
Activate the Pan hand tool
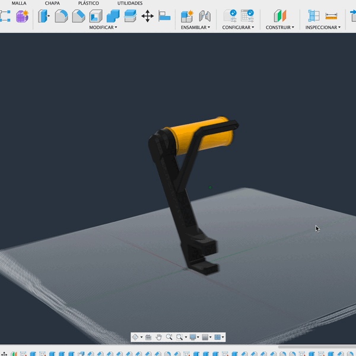[x=158, y=337]
